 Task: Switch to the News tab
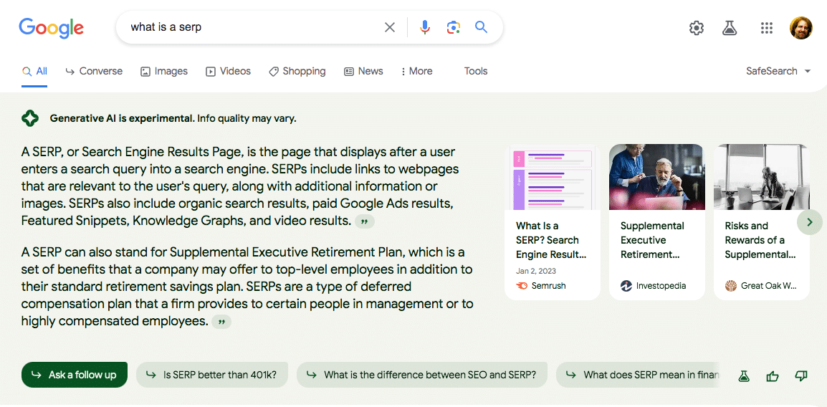coord(363,71)
